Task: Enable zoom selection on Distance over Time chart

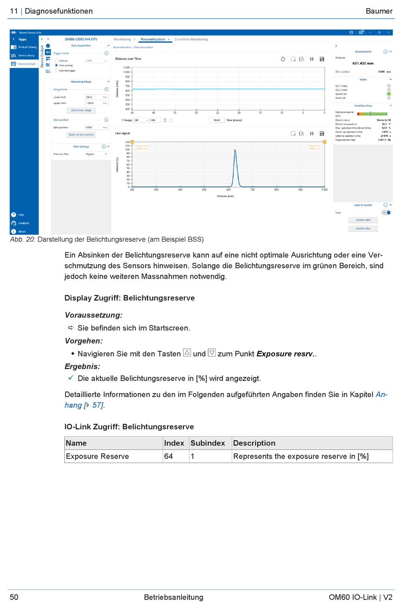Action: pyautogui.click(x=293, y=59)
